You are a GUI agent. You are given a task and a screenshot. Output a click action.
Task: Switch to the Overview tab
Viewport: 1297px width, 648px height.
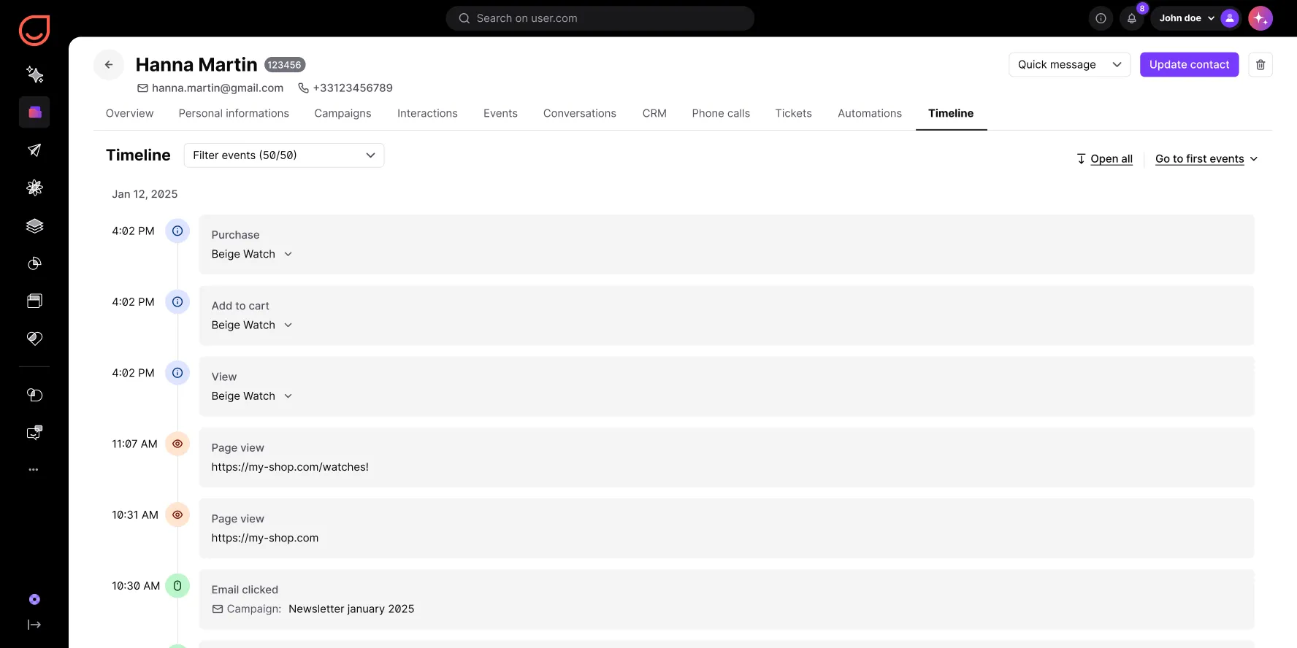(x=129, y=113)
